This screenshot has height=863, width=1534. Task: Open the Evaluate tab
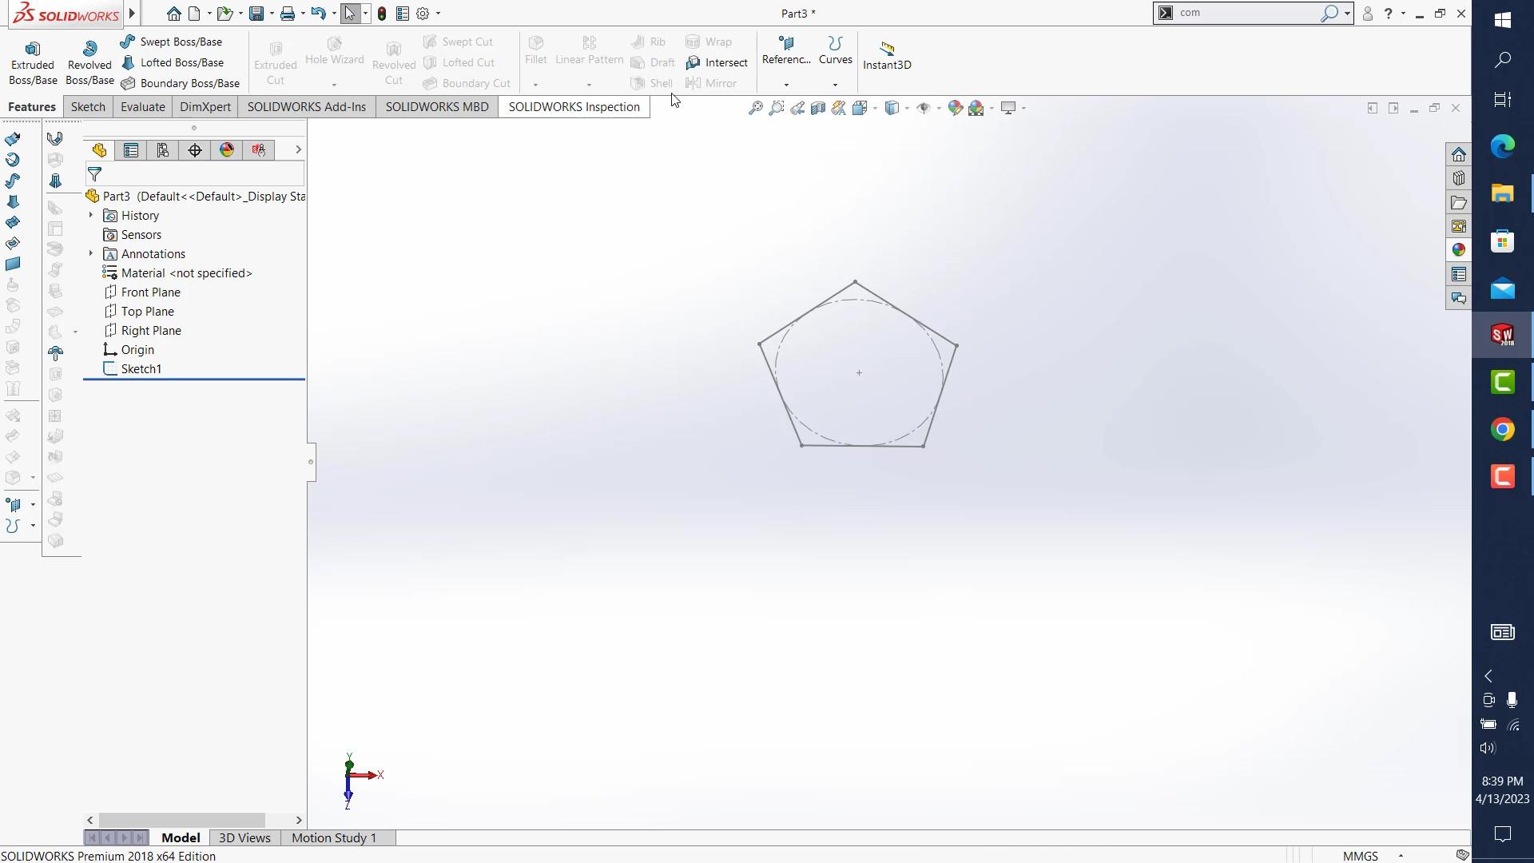pyautogui.click(x=142, y=107)
